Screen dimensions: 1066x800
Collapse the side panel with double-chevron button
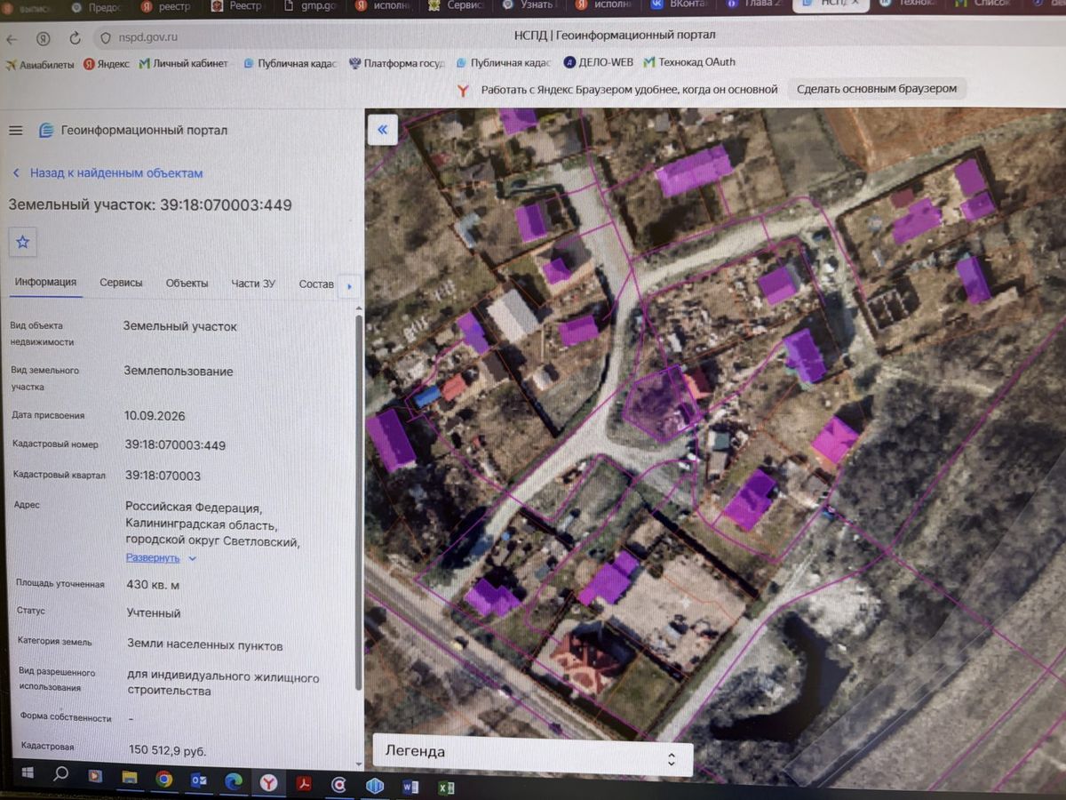coord(383,130)
